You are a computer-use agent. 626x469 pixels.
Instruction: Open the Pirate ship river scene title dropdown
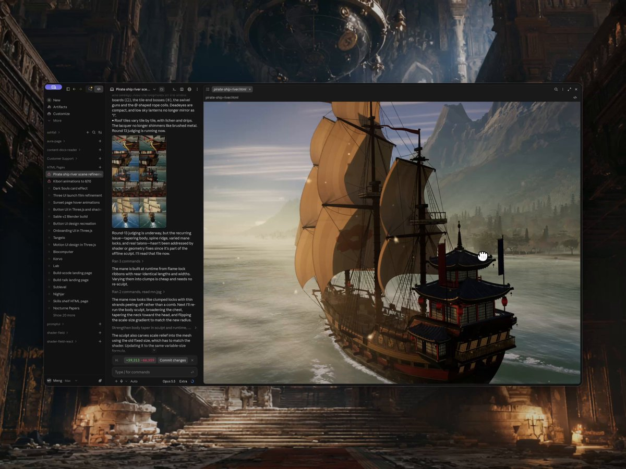[154, 89]
